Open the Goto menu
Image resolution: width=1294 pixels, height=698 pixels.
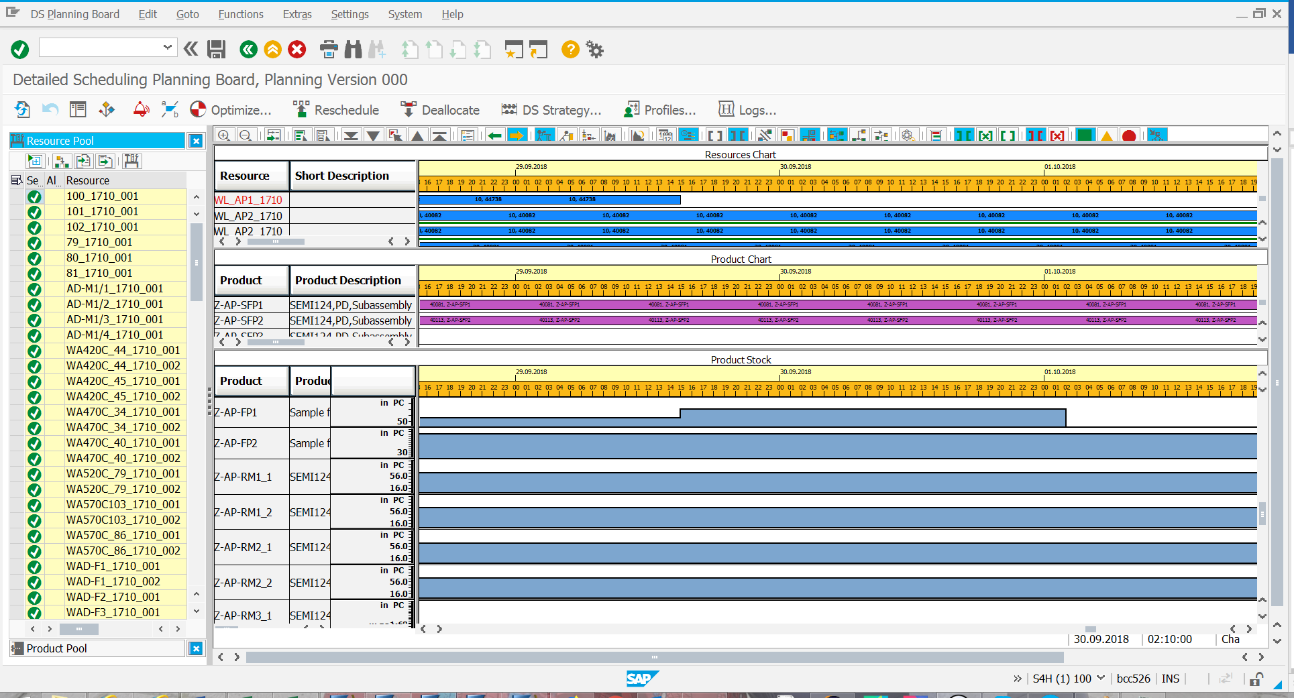187,14
